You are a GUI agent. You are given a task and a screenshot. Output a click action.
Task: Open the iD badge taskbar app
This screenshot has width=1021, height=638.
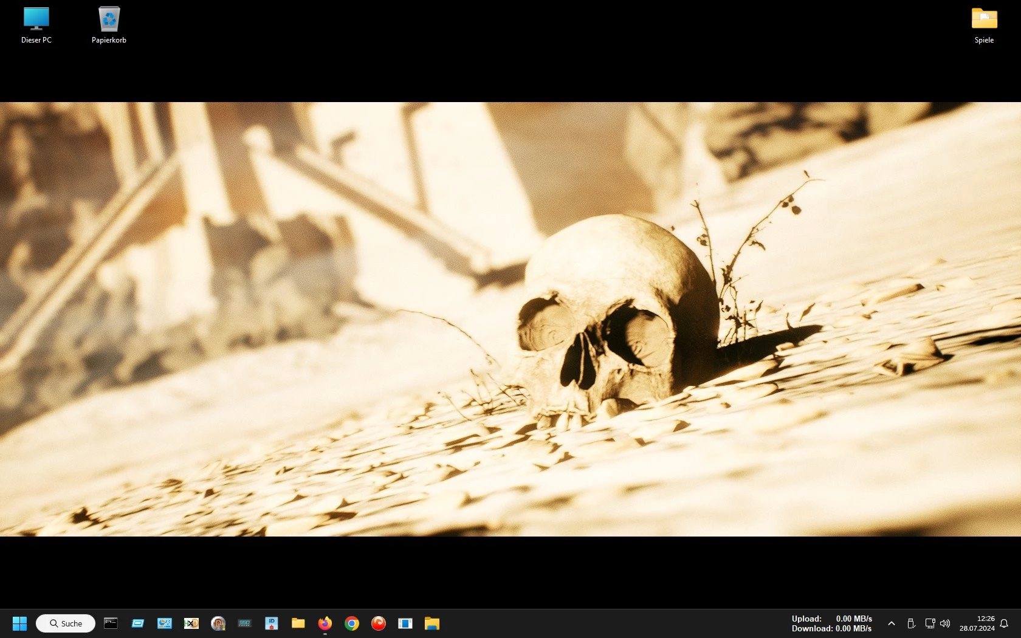(x=272, y=623)
